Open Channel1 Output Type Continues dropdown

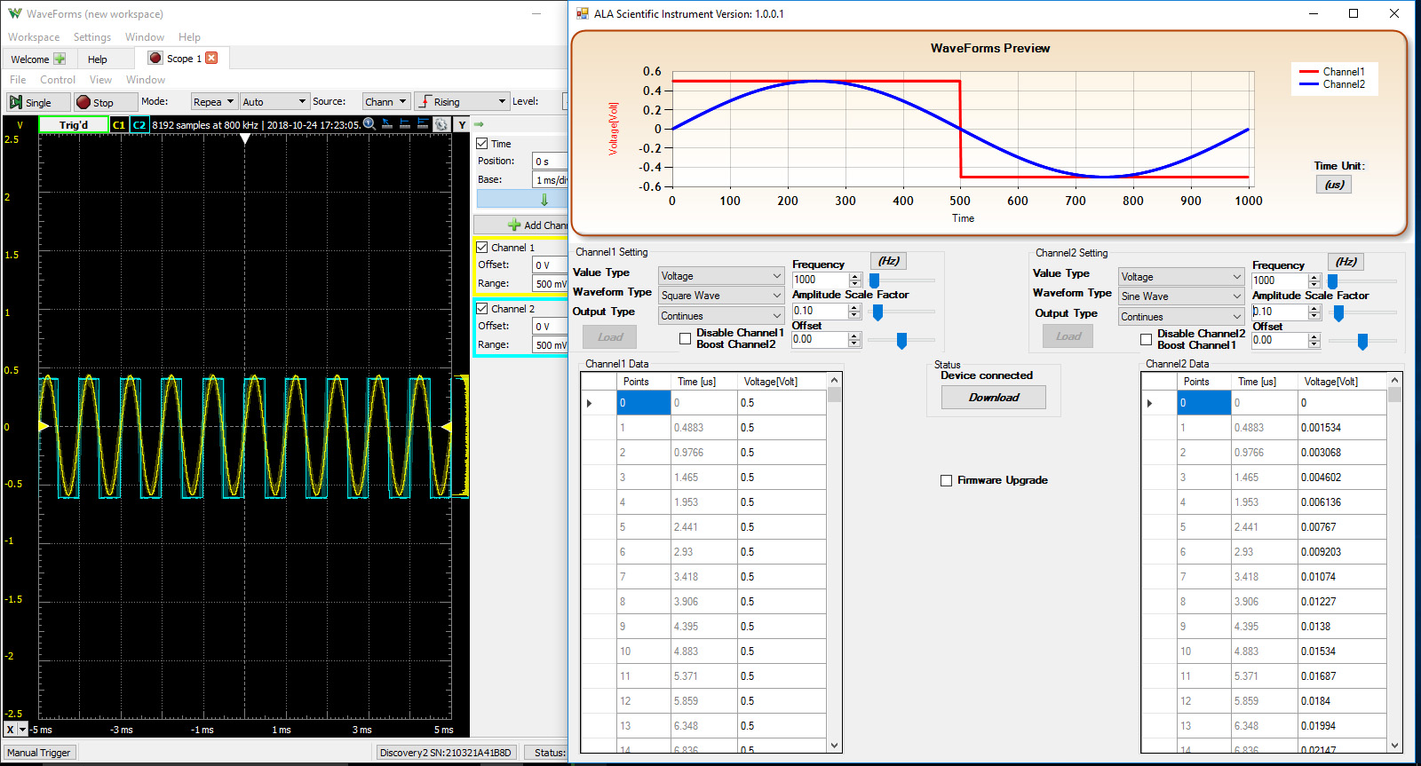click(x=720, y=316)
